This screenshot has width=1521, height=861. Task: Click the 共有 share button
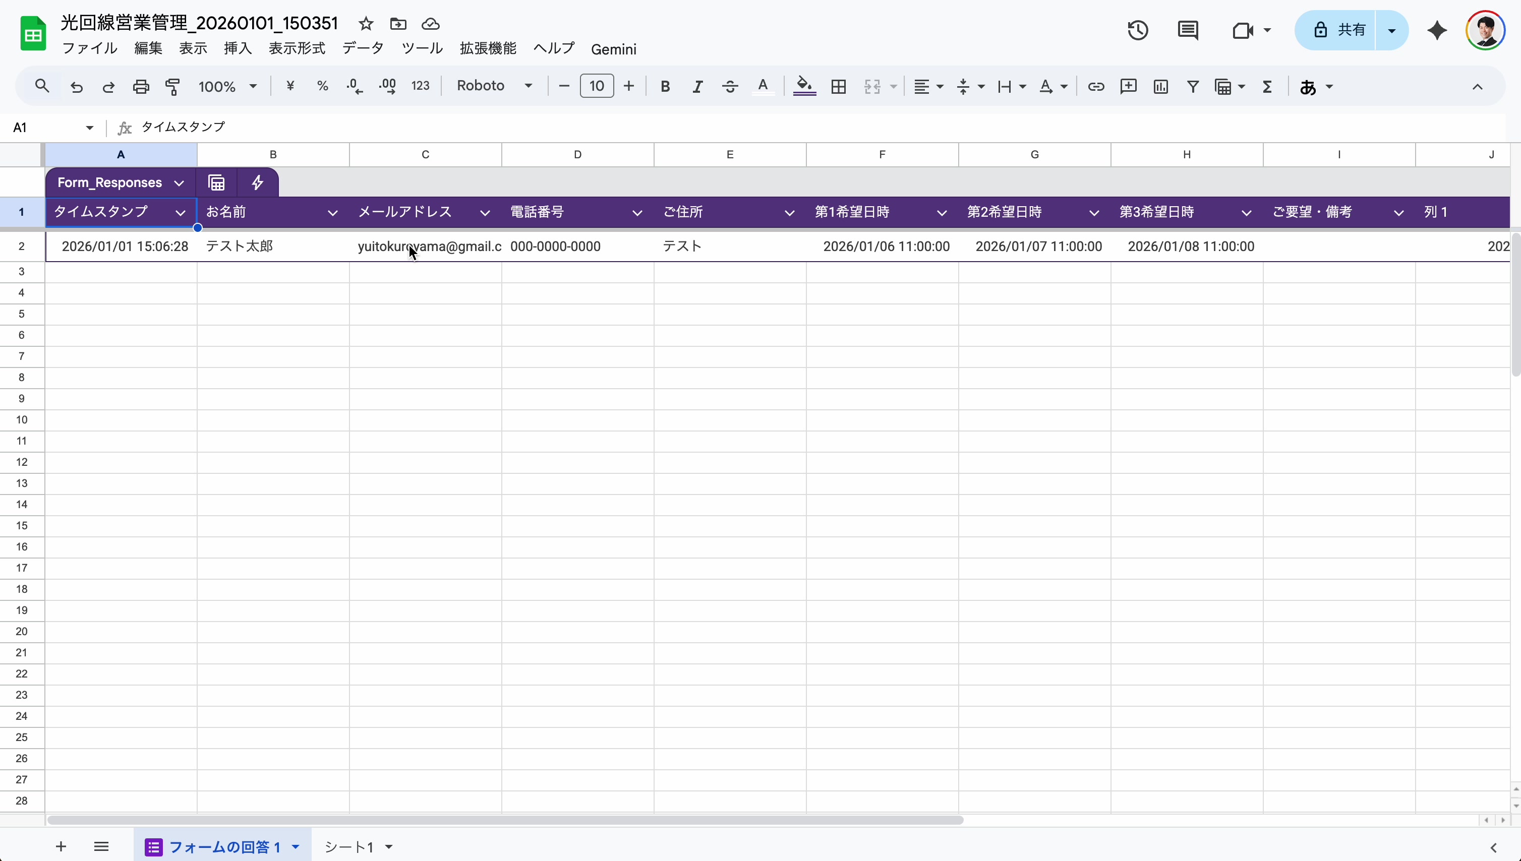1339,30
